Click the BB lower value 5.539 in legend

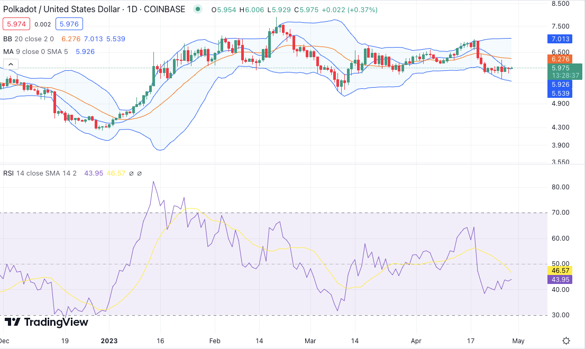[116, 39]
